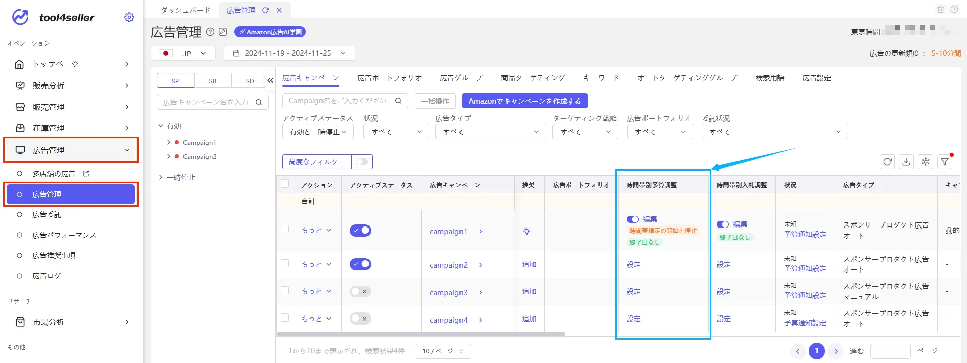967x363 pixels.
Task: Click the horizontal scrollbar under the table
Action: click(x=421, y=334)
